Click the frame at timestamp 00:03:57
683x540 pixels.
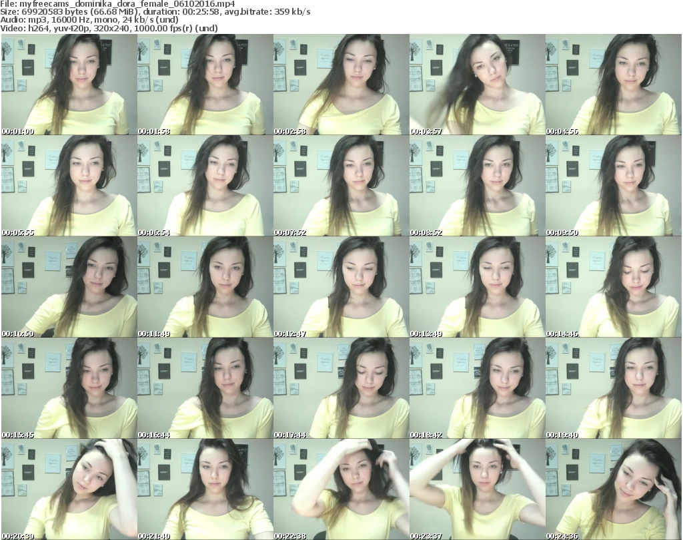476,85
